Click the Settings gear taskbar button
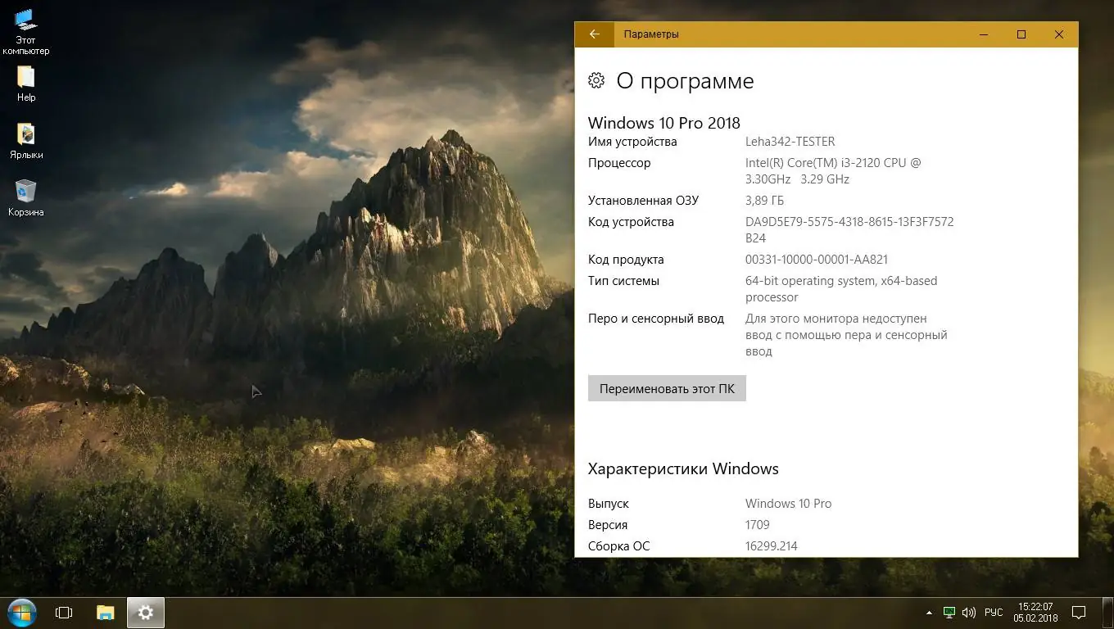1114x629 pixels. pyautogui.click(x=146, y=613)
